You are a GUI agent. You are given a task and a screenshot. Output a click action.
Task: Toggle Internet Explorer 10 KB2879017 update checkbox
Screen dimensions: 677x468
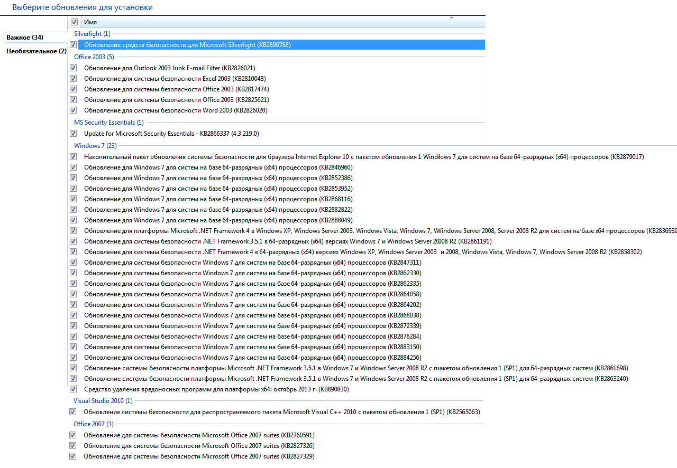[73, 157]
